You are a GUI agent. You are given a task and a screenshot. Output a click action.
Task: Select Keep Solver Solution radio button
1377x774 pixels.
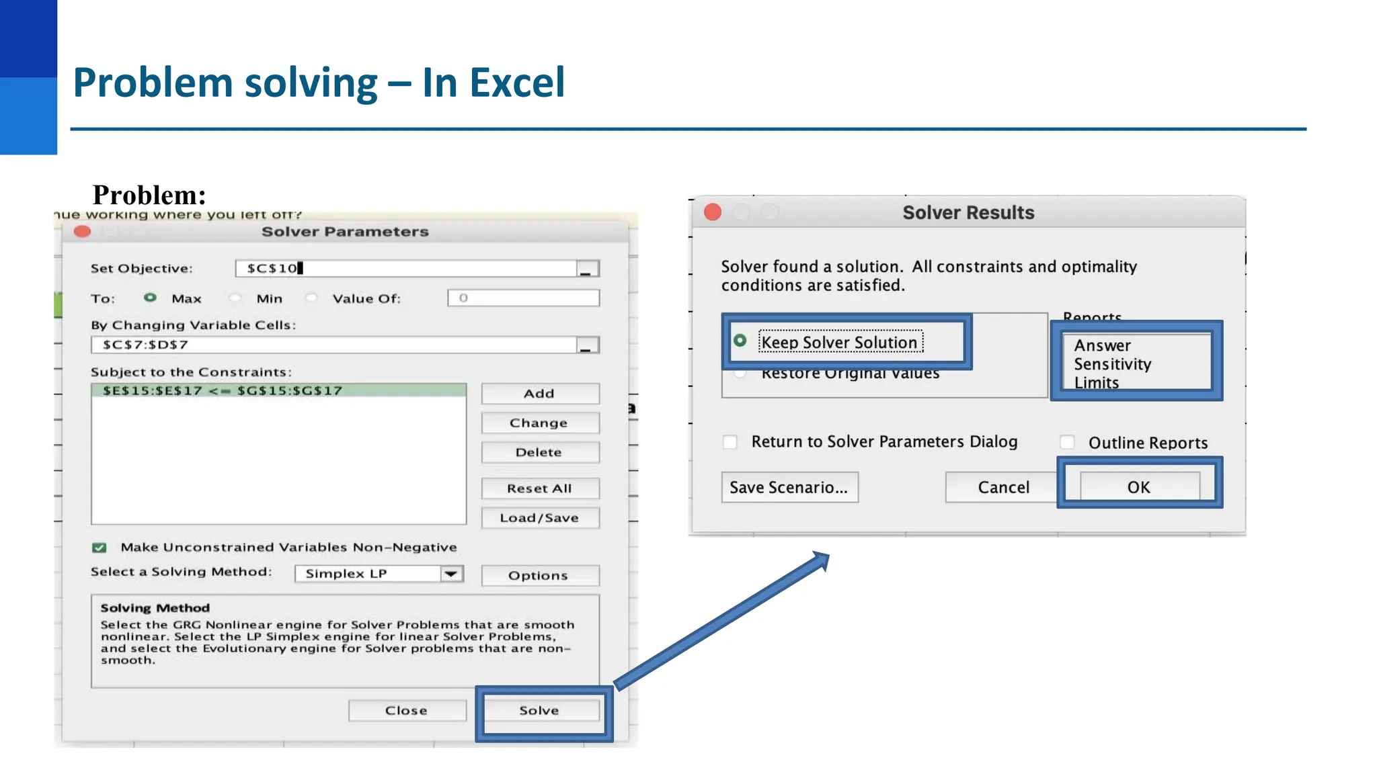(740, 341)
